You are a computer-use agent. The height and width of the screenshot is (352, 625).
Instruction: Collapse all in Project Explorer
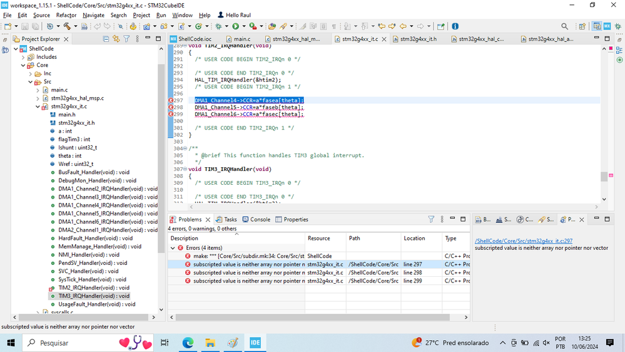pos(104,39)
